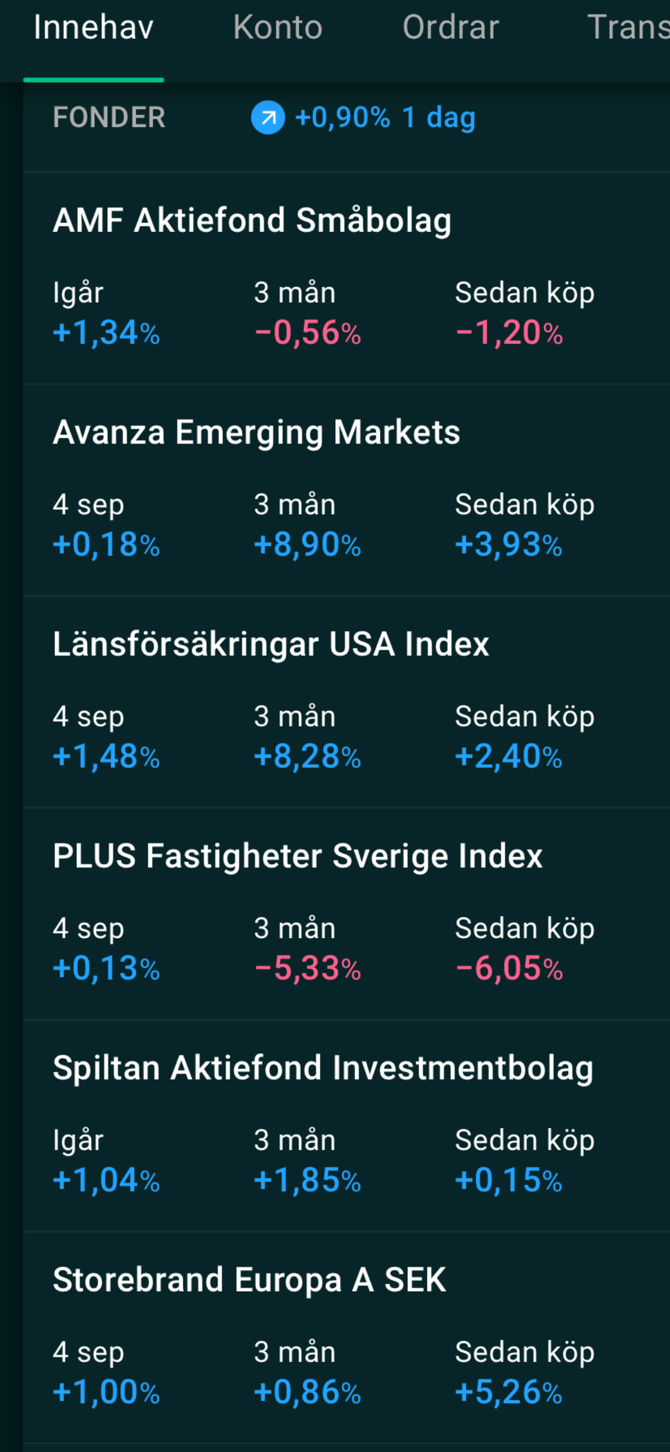
Task: Tap Avanza Emerging Markets 3 mån +8,90%
Action: [307, 545]
